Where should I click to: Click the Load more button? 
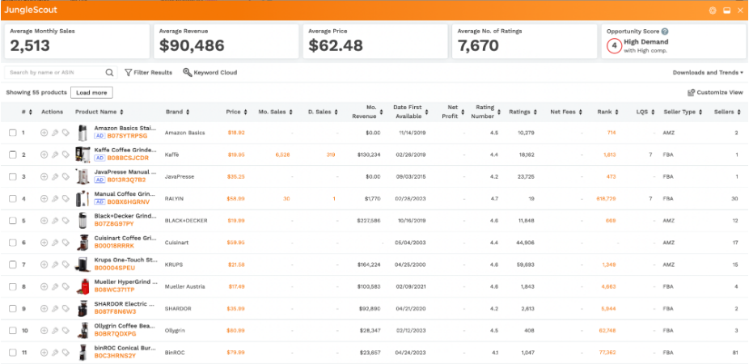(91, 93)
